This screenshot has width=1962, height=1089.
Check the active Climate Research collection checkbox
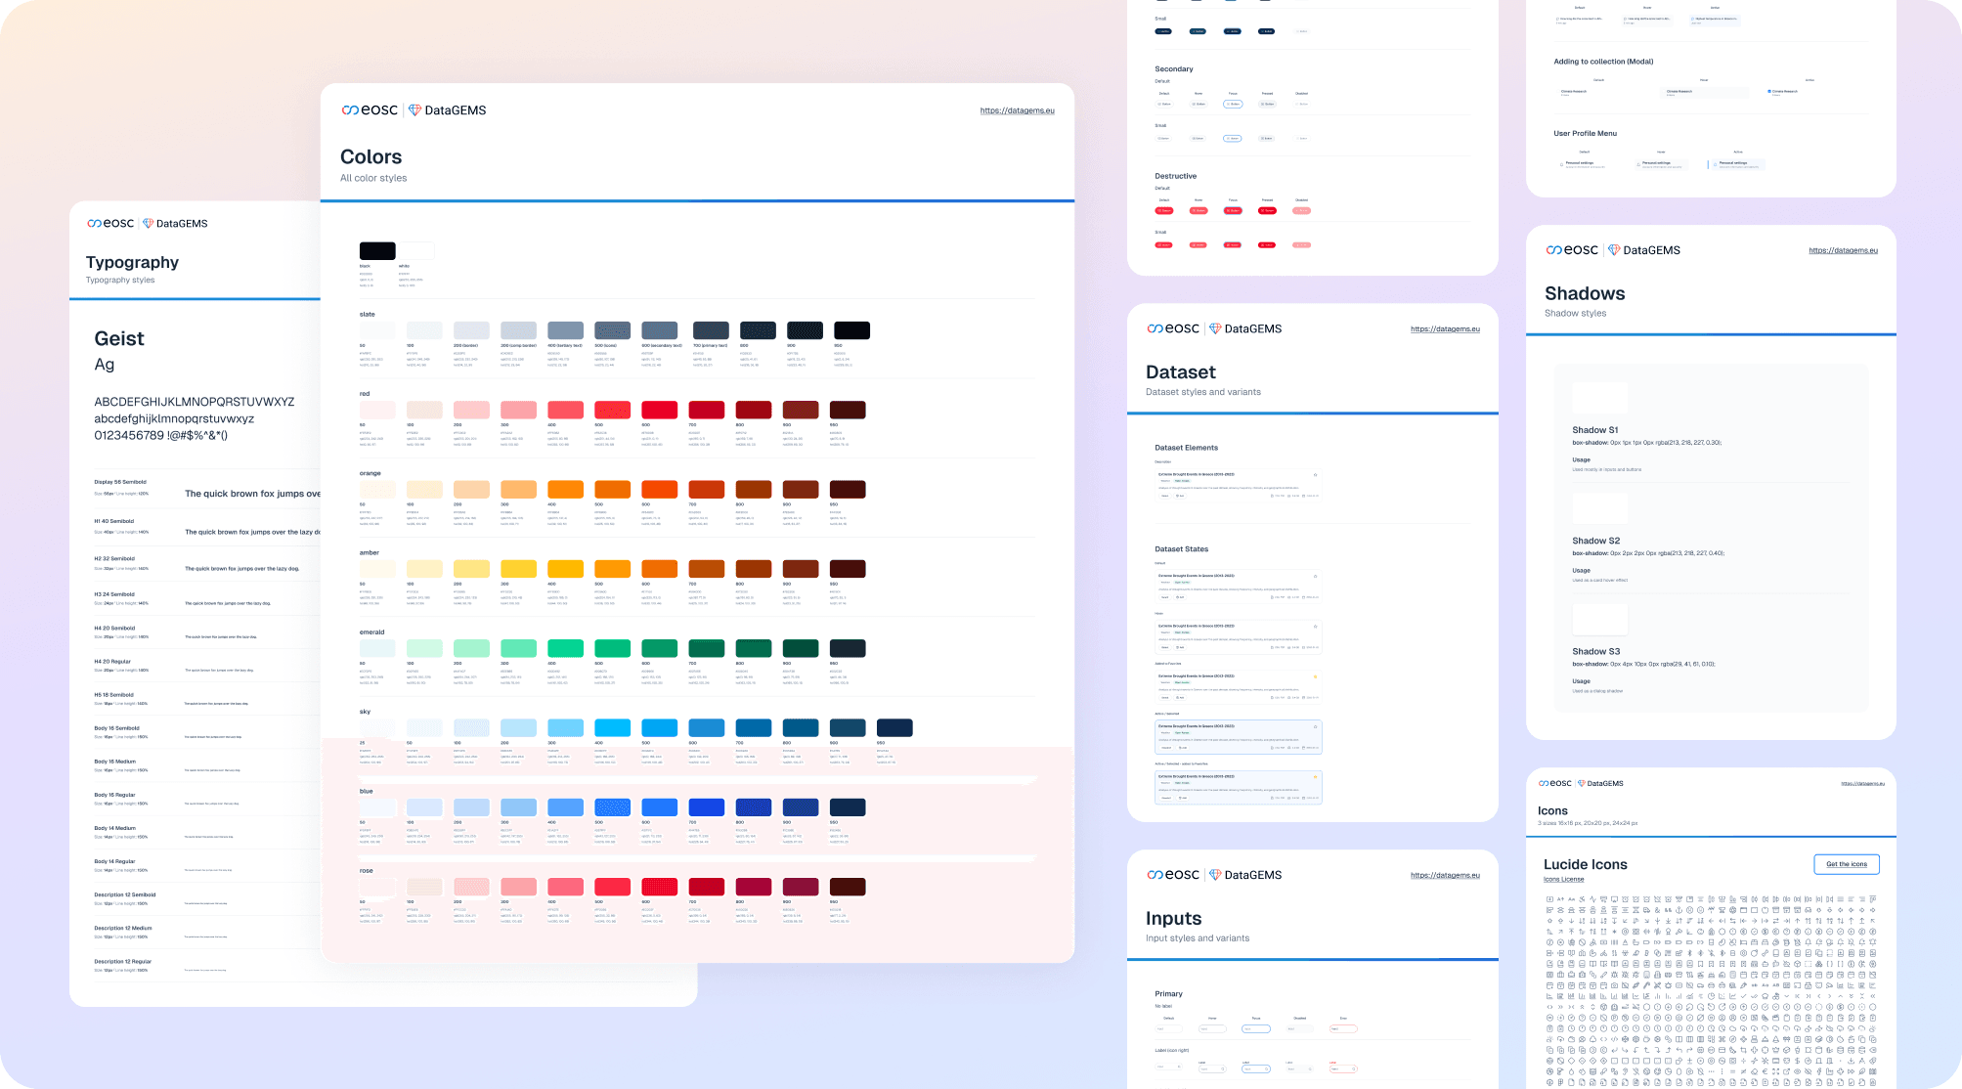(1769, 92)
